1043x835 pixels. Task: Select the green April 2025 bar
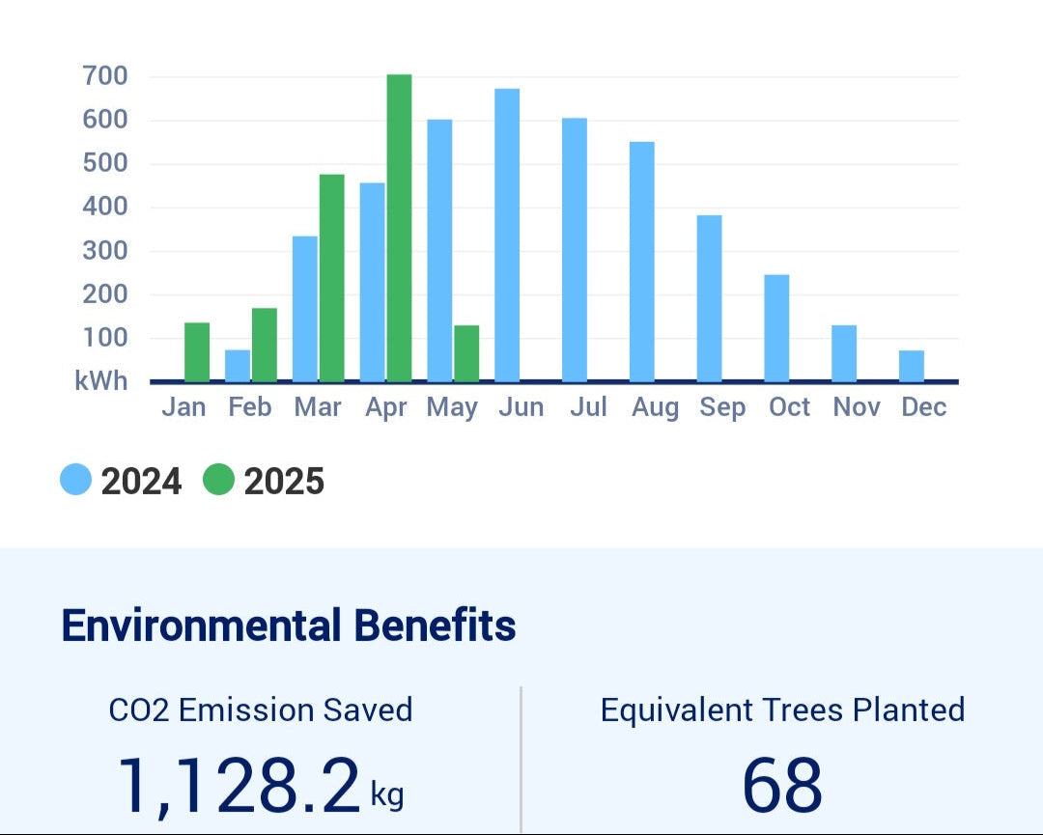[x=399, y=228]
